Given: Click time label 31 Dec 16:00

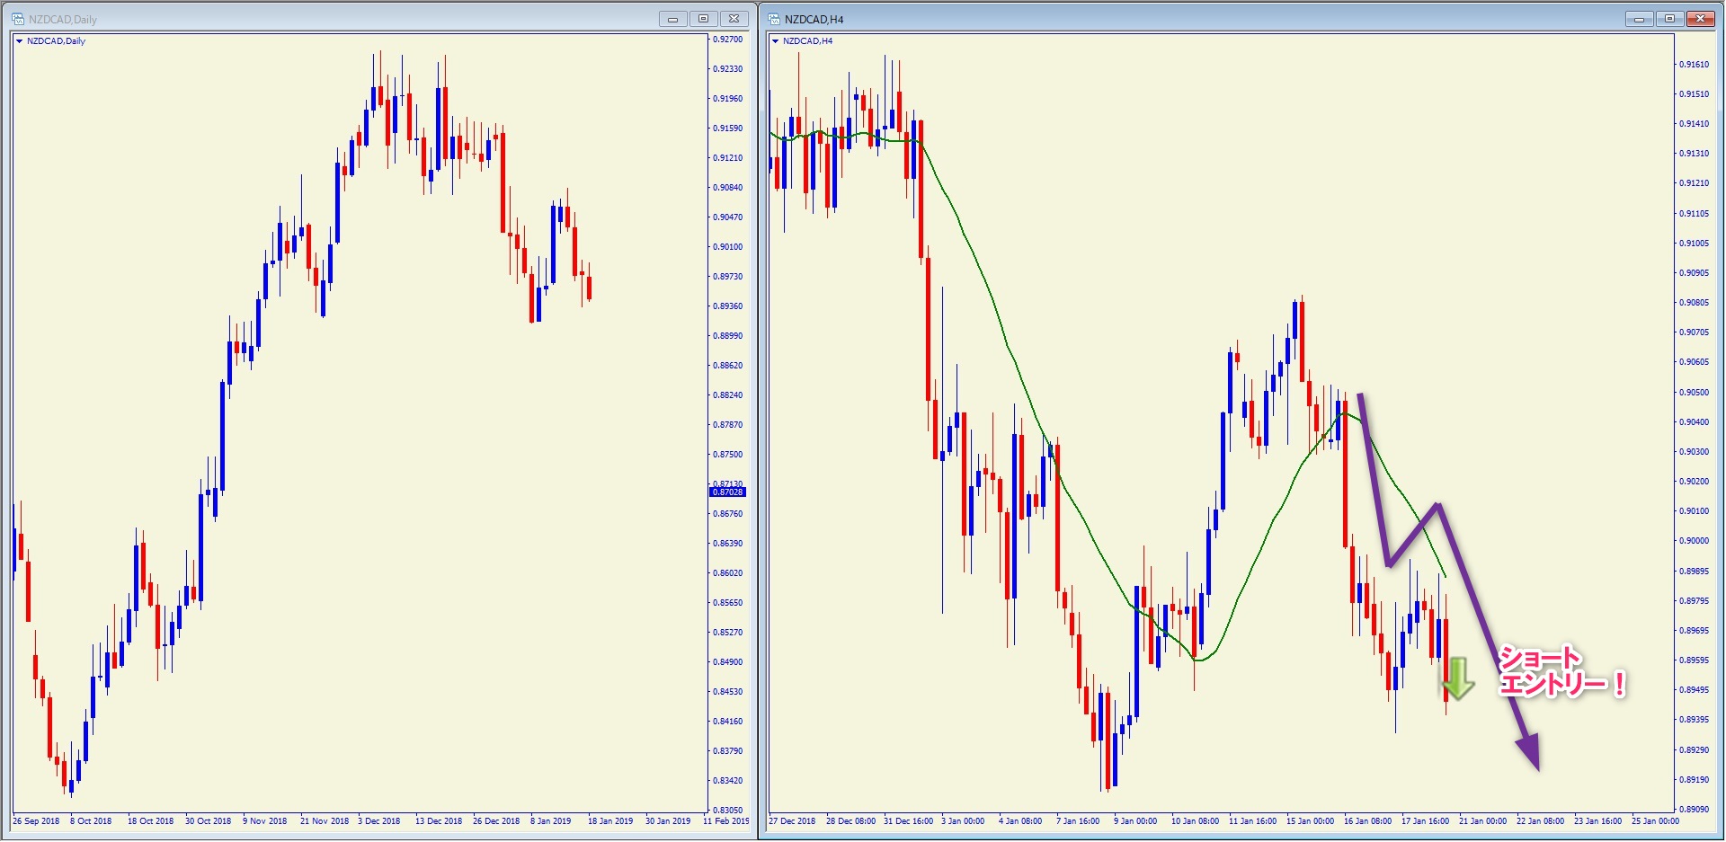Looking at the screenshot, I should point(908,821).
